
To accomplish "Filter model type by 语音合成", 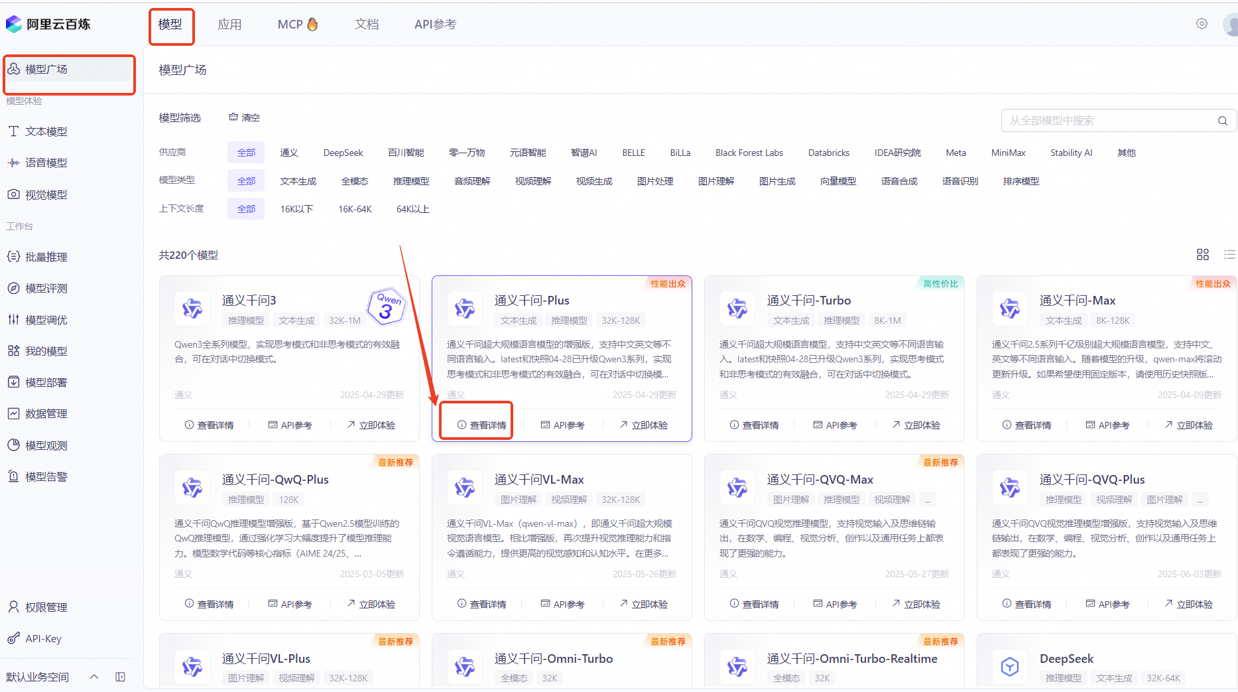I will (x=899, y=181).
